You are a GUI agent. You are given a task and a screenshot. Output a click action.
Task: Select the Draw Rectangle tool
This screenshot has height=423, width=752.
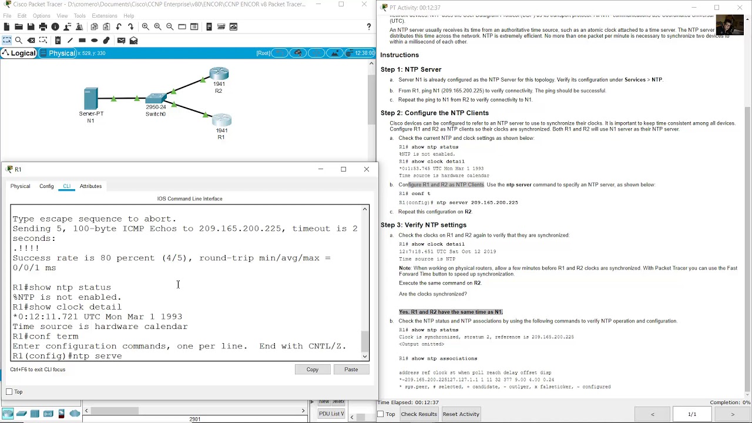[x=82, y=41]
